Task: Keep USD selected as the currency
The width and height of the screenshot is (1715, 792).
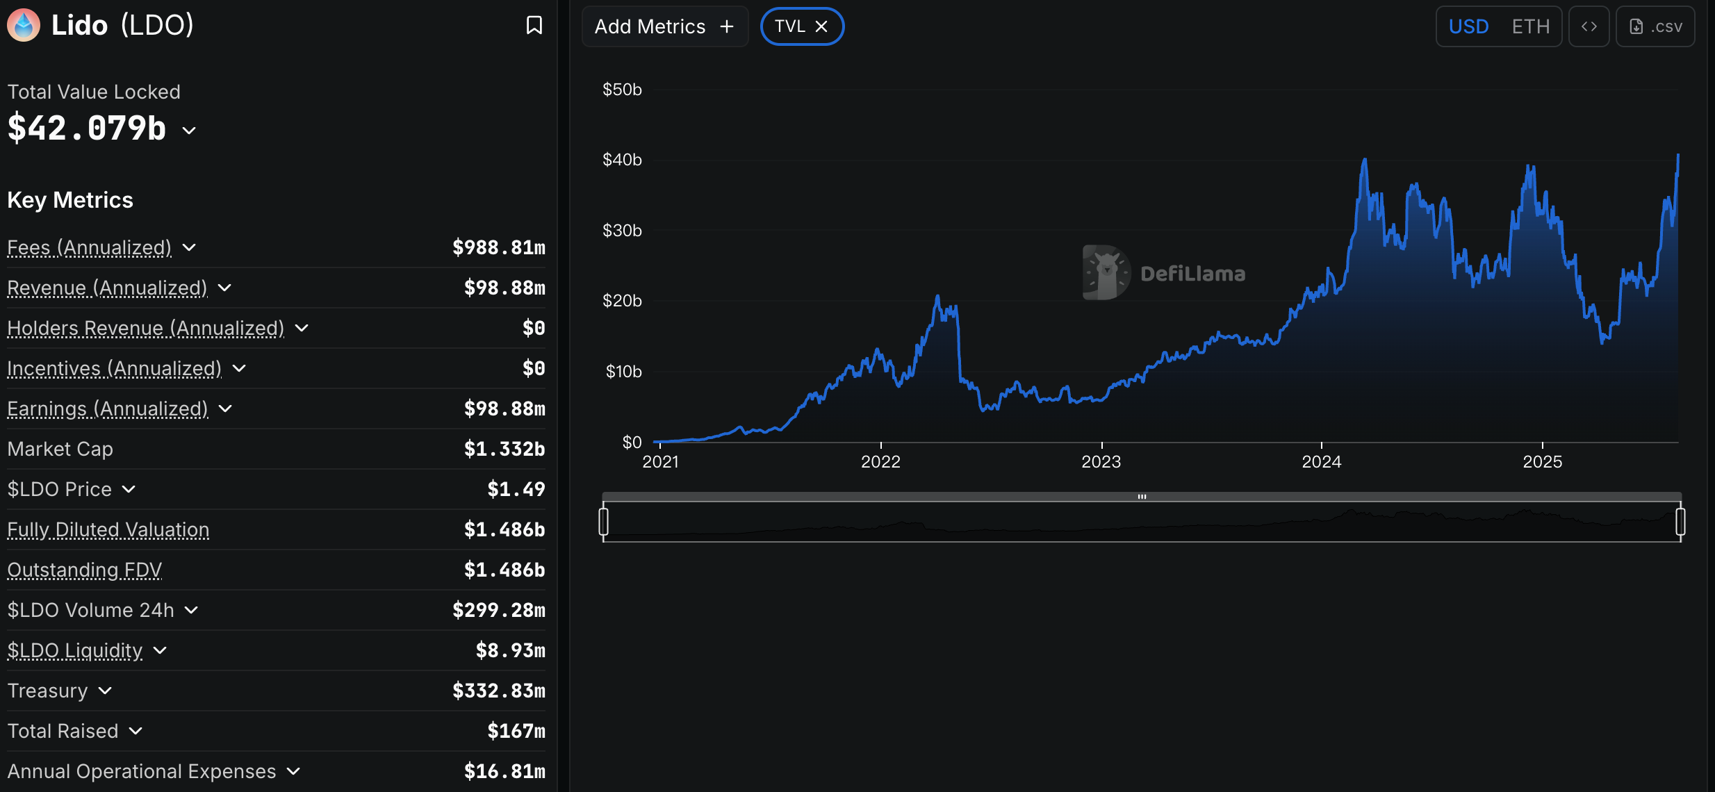Action: [1468, 26]
